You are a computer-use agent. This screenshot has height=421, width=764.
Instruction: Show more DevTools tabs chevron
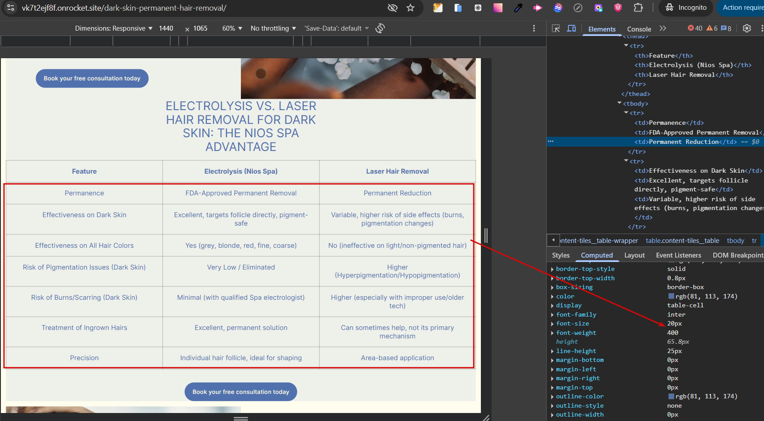click(x=663, y=28)
